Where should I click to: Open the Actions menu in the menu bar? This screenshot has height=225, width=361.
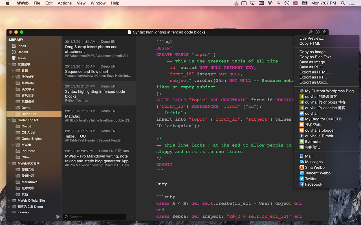(65, 3)
